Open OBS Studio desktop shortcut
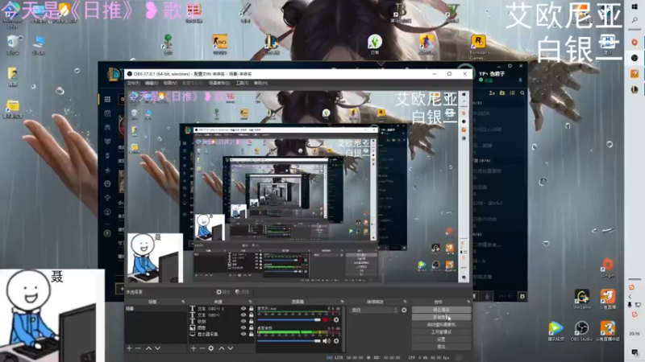The width and height of the screenshot is (645, 362). pyautogui.click(x=581, y=331)
